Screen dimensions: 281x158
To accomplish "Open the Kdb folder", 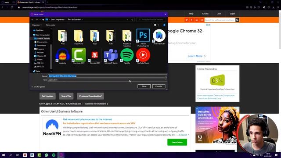I will click(111, 37).
